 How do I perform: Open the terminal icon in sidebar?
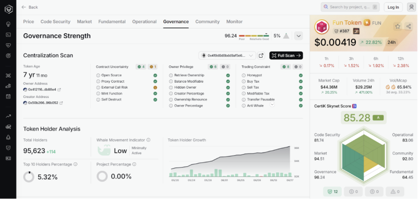[8, 34]
